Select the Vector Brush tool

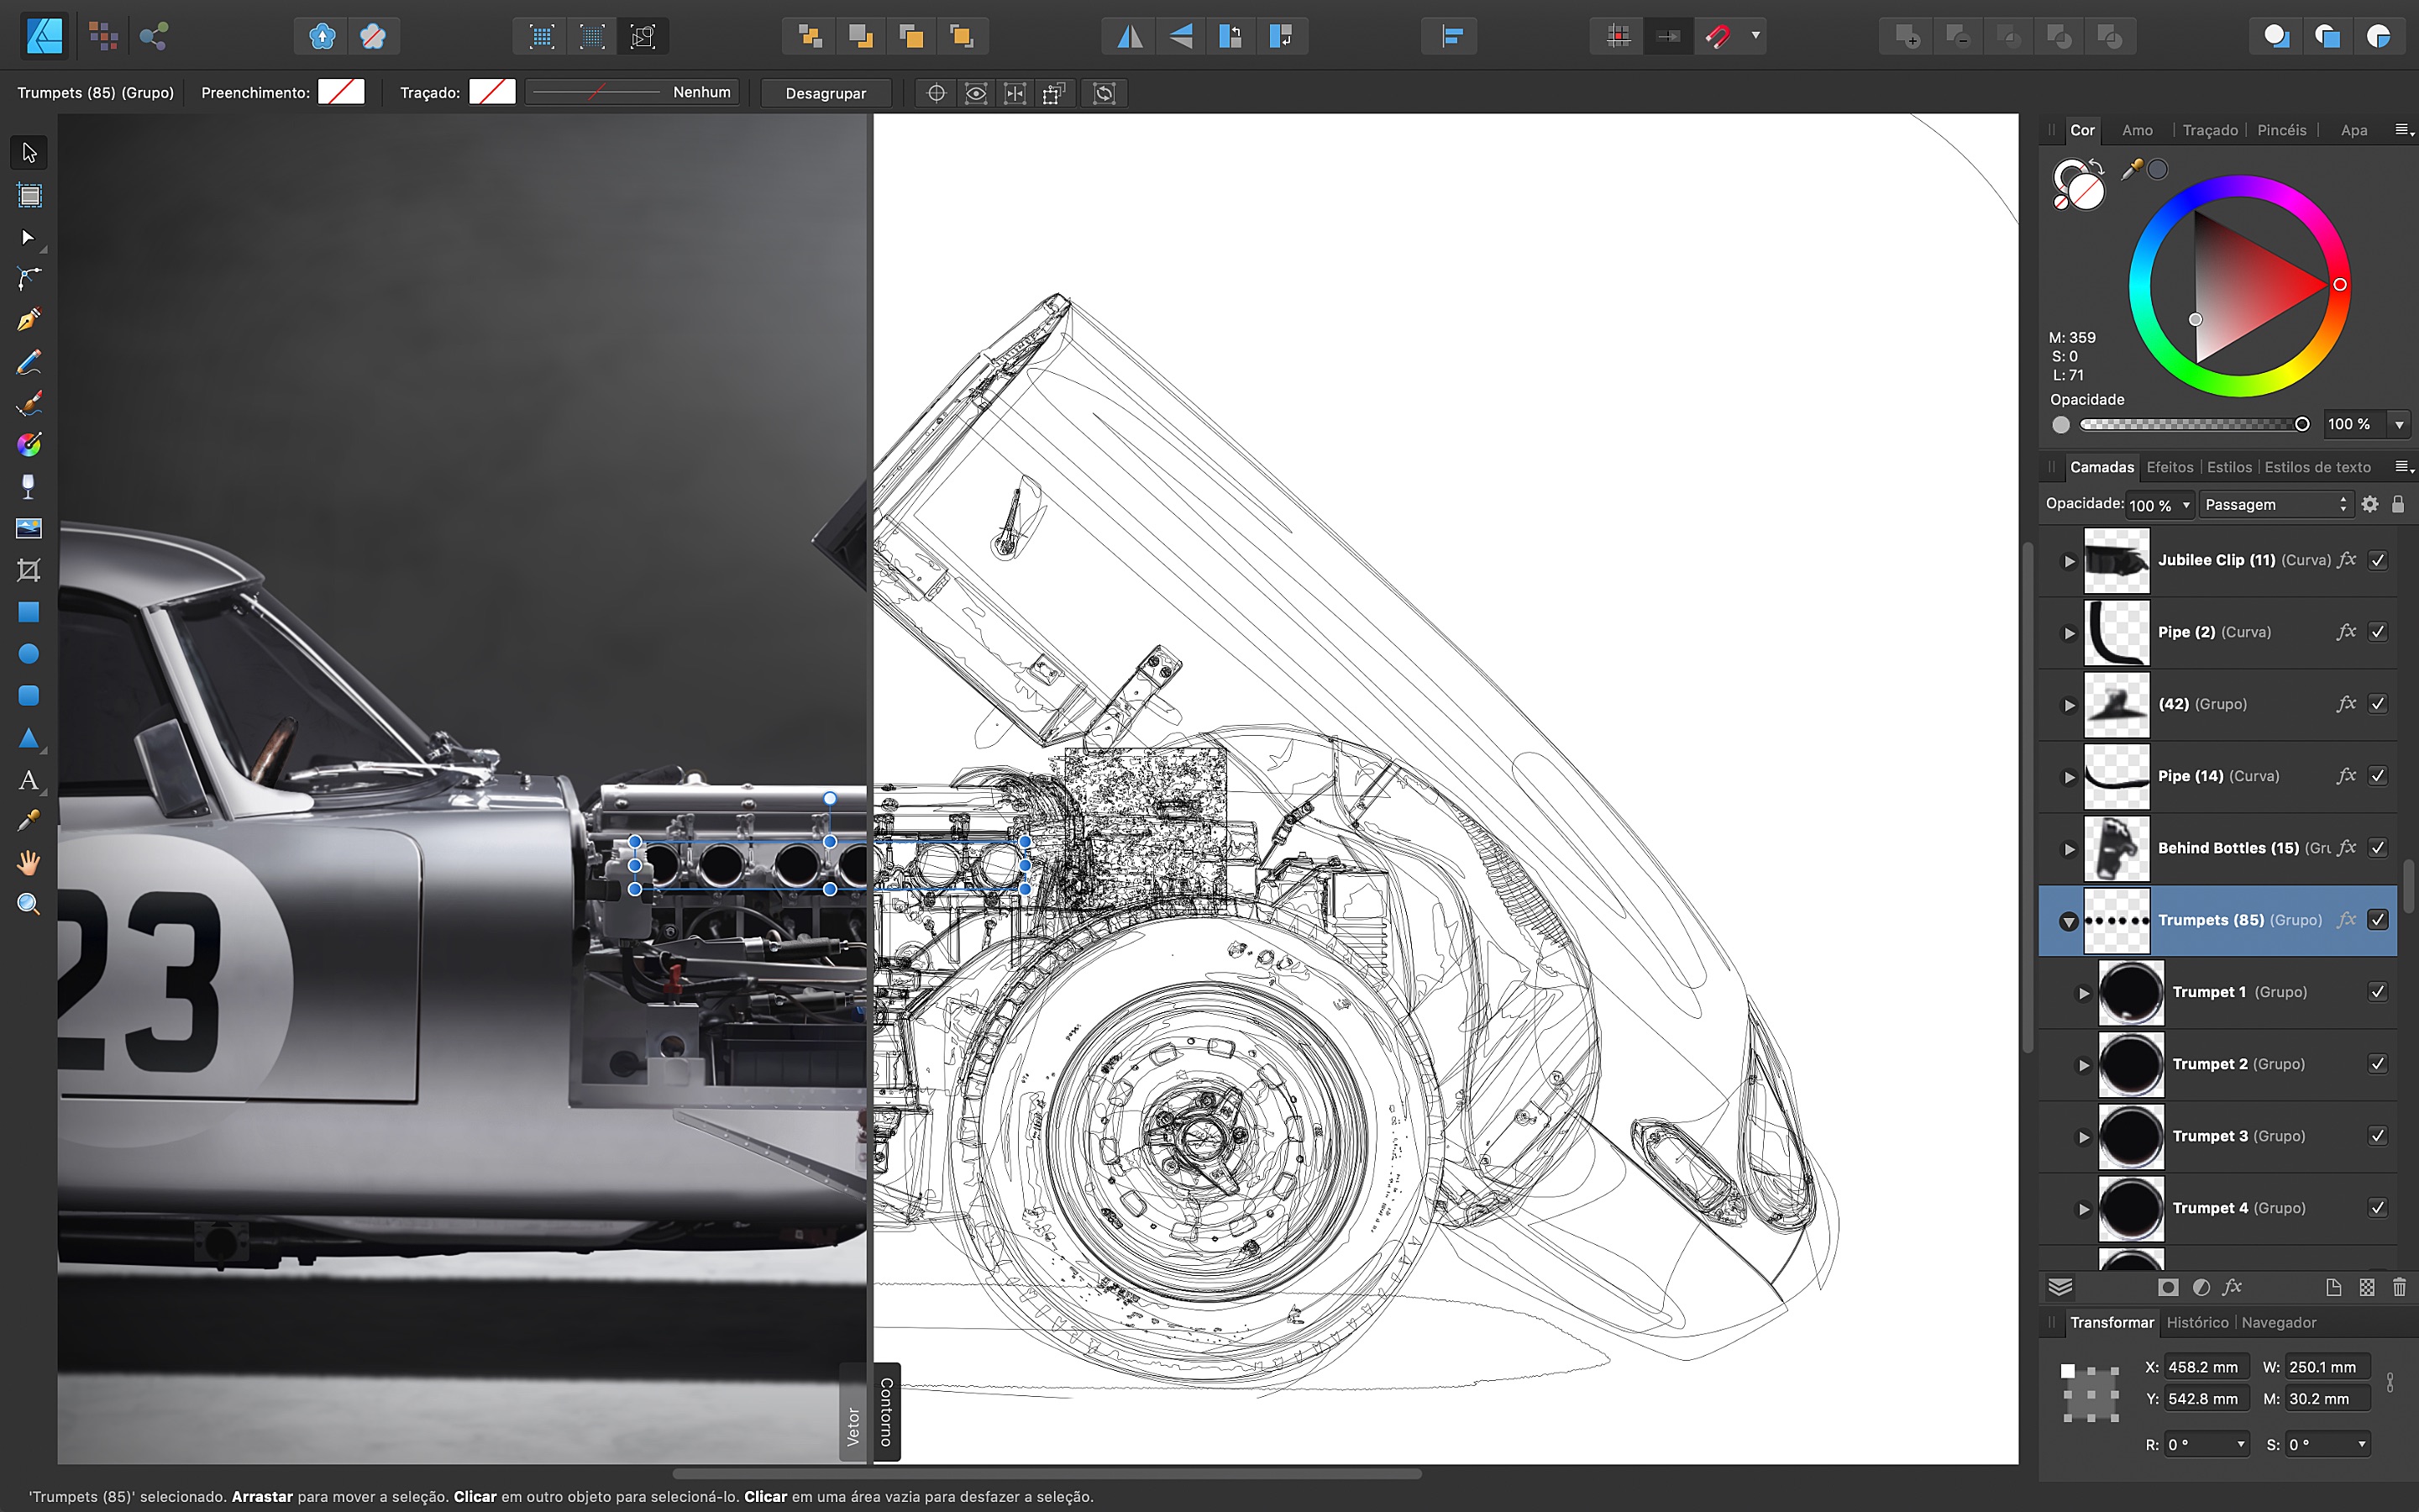(29, 403)
